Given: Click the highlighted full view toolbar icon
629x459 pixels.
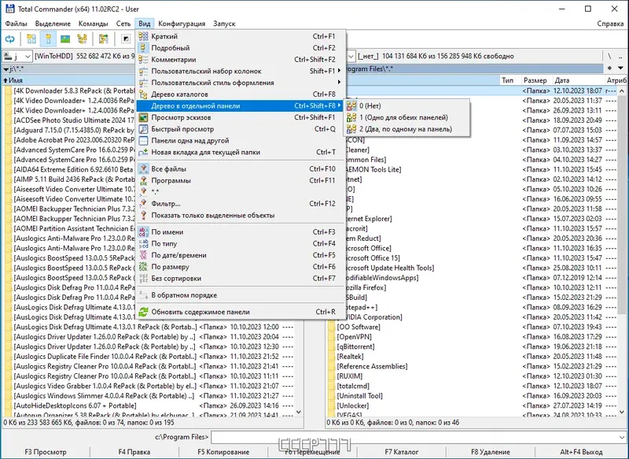Looking at the screenshot, I should click(x=48, y=39).
